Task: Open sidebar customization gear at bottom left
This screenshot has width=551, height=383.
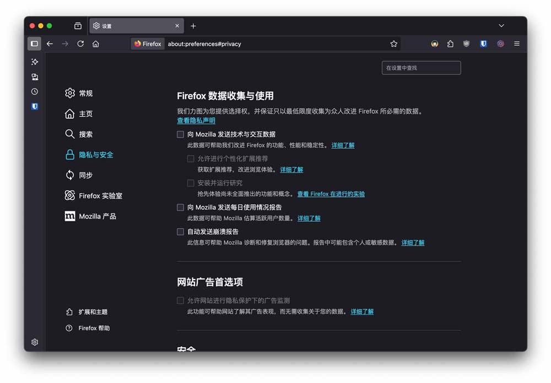Action: pos(34,342)
